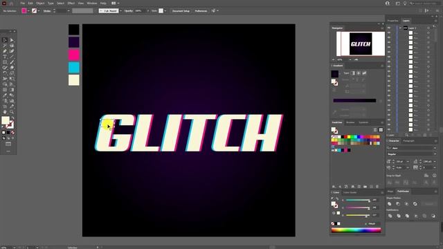Select the Rectangle tool
The image size is (443, 249).
coord(5,62)
